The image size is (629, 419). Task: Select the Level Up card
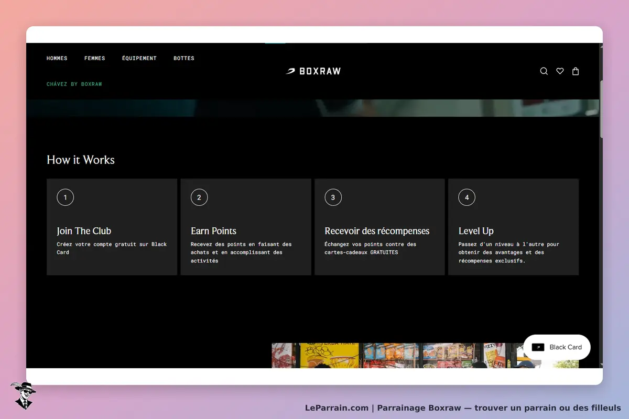514,227
